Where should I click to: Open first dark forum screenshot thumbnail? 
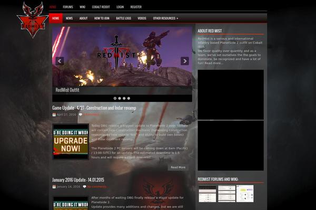(208, 194)
